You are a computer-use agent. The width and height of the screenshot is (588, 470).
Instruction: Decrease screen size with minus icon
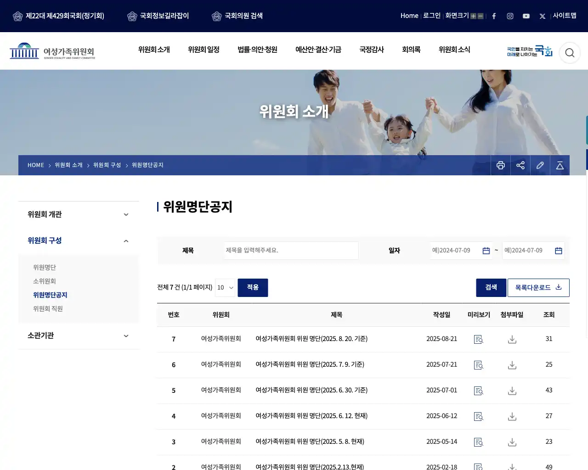coord(481,16)
